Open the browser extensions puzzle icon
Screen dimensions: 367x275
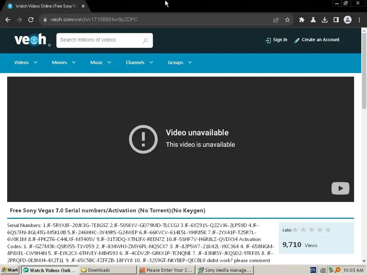tap(302, 20)
